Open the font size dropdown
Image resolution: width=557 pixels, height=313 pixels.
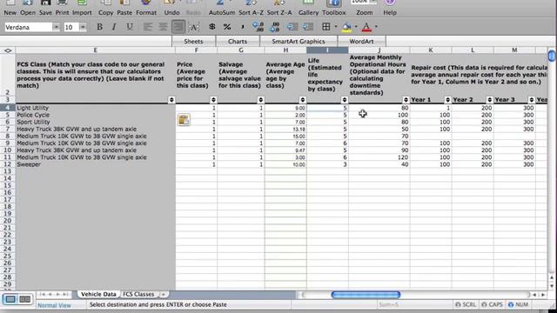[83, 27]
